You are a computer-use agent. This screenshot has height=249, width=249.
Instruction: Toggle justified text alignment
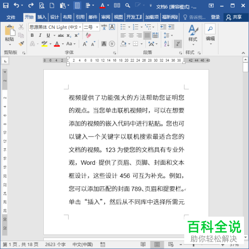[x=147, y=35]
